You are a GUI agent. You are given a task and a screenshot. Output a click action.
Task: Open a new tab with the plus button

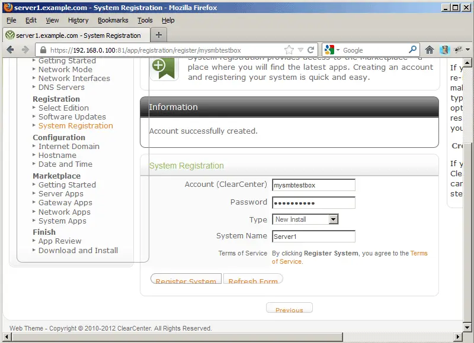point(158,35)
